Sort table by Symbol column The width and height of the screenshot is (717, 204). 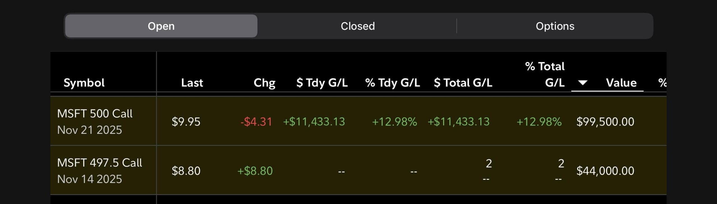[x=84, y=83]
